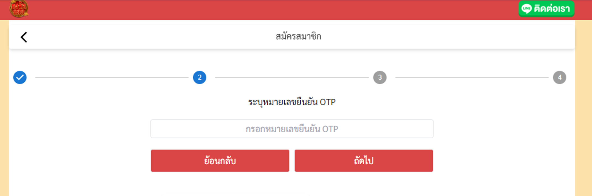Focus the กรอกหมายเลขยืนยัน OTP input field
The height and width of the screenshot is (196, 592).
click(292, 129)
